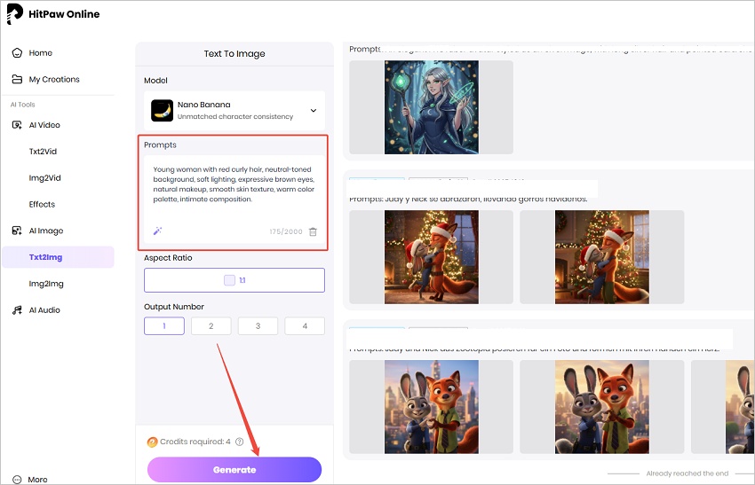
Task: Open second city heart-hands image thumbnail
Action: (x=602, y=407)
